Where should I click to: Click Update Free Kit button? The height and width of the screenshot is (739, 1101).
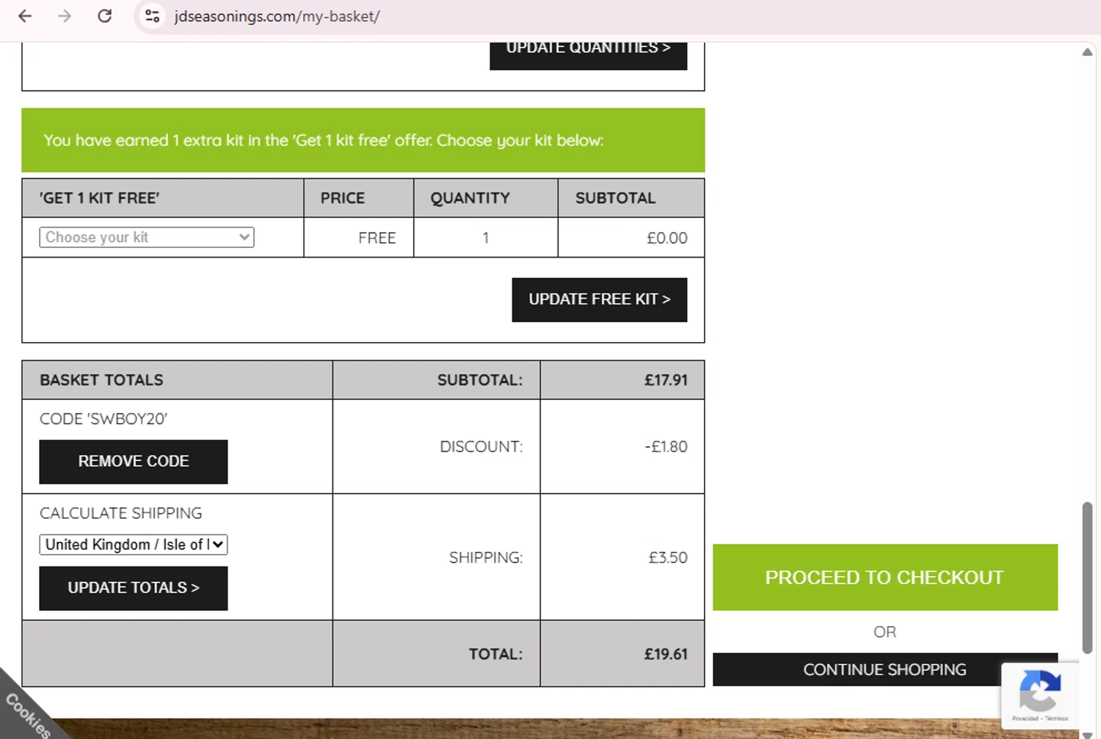(x=600, y=299)
